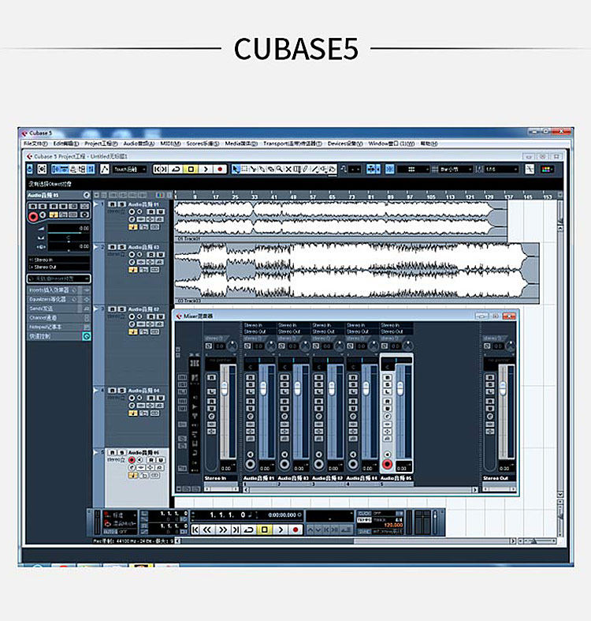Click transport panel Go to Project Start
This screenshot has width=591, height=621.
tap(195, 529)
